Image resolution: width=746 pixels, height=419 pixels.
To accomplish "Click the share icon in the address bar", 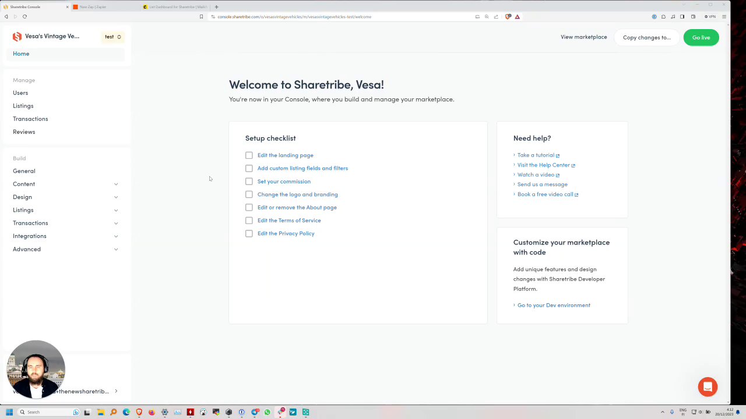I will (496, 16).
